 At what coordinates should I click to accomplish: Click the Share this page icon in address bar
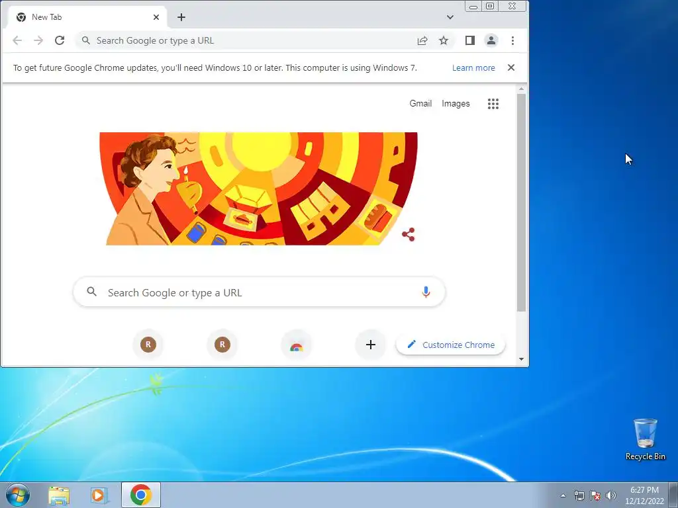pyautogui.click(x=422, y=40)
